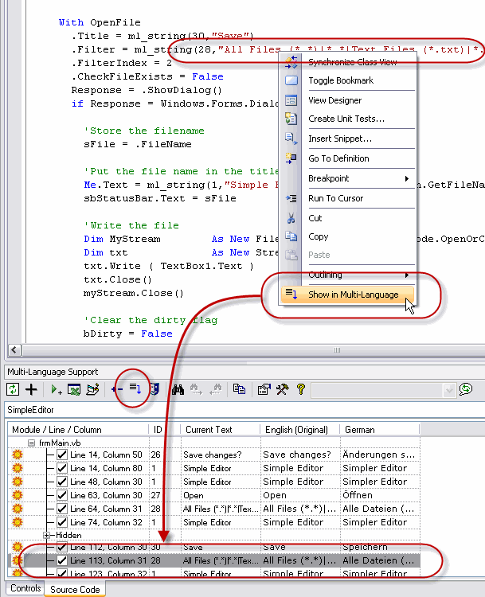Select Show in Multi-Language menu item

[353, 295]
